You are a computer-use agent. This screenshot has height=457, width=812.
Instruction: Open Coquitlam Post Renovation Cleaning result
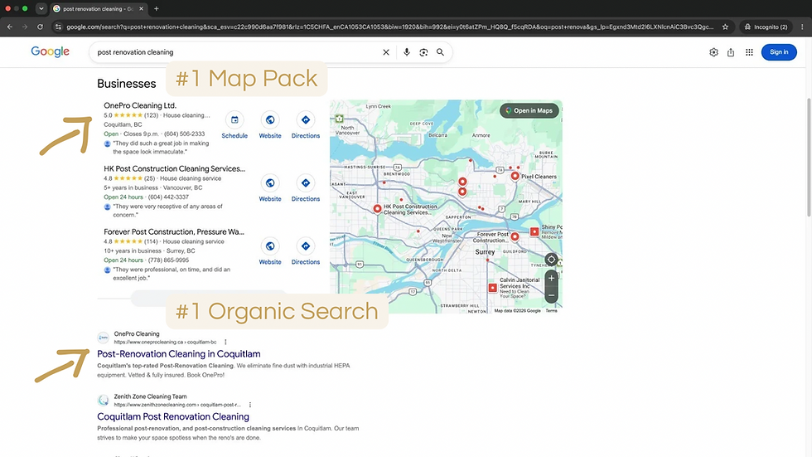pos(173,416)
